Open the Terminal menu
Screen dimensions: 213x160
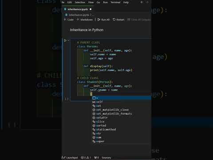[x=115, y=2]
